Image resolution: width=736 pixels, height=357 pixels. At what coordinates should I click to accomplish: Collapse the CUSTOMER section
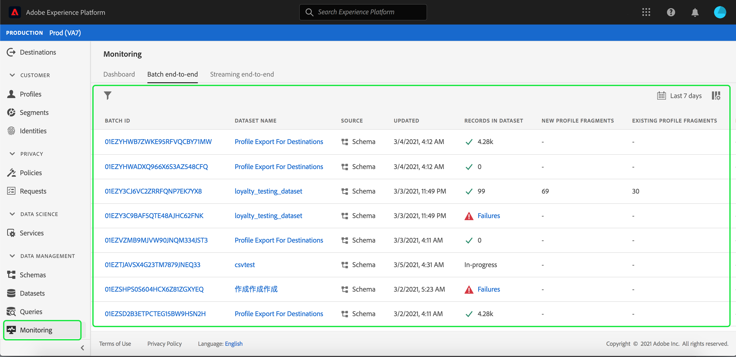(12, 75)
